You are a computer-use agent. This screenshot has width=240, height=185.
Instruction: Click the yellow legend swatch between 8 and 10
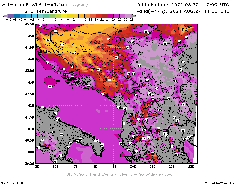click(64, 16)
